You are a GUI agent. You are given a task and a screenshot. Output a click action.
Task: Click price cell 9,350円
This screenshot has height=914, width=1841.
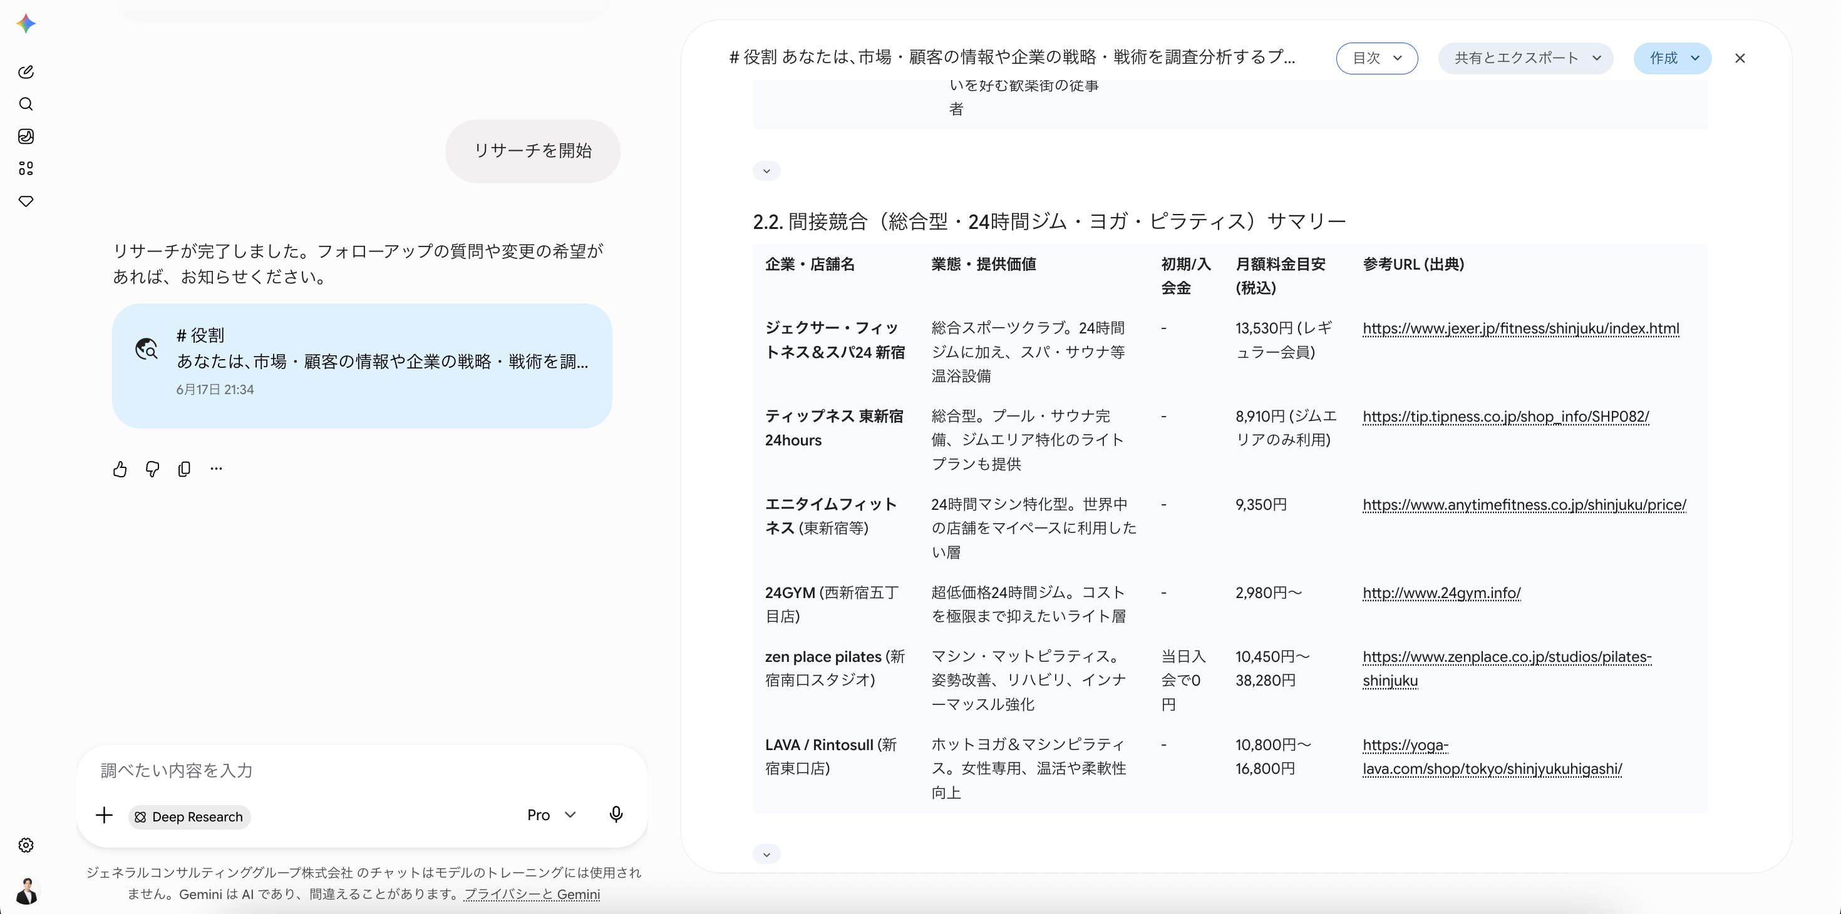(1261, 505)
